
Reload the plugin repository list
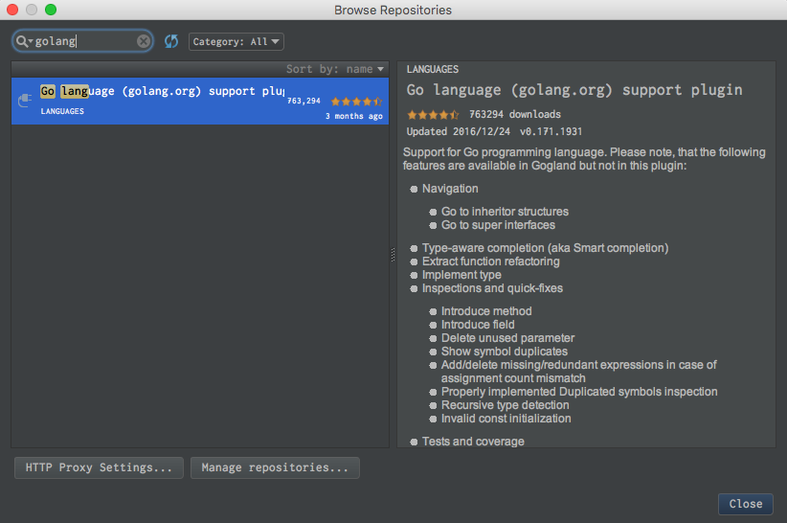171,41
